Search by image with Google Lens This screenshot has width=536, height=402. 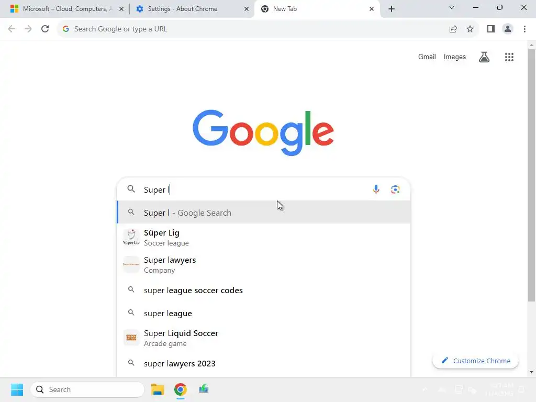click(395, 189)
